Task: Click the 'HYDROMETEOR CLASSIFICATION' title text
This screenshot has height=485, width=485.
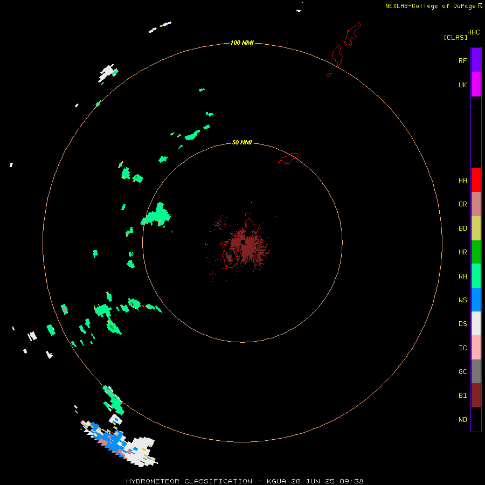Action: coord(189,481)
